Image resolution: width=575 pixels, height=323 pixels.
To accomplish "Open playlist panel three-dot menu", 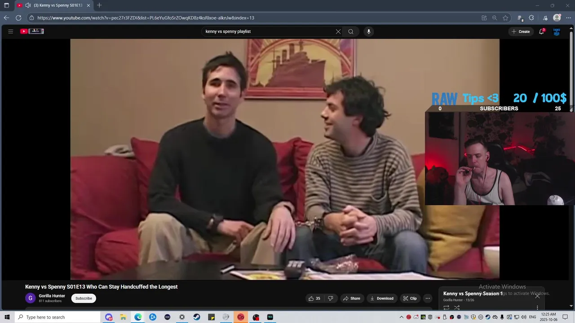I will click(537, 307).
